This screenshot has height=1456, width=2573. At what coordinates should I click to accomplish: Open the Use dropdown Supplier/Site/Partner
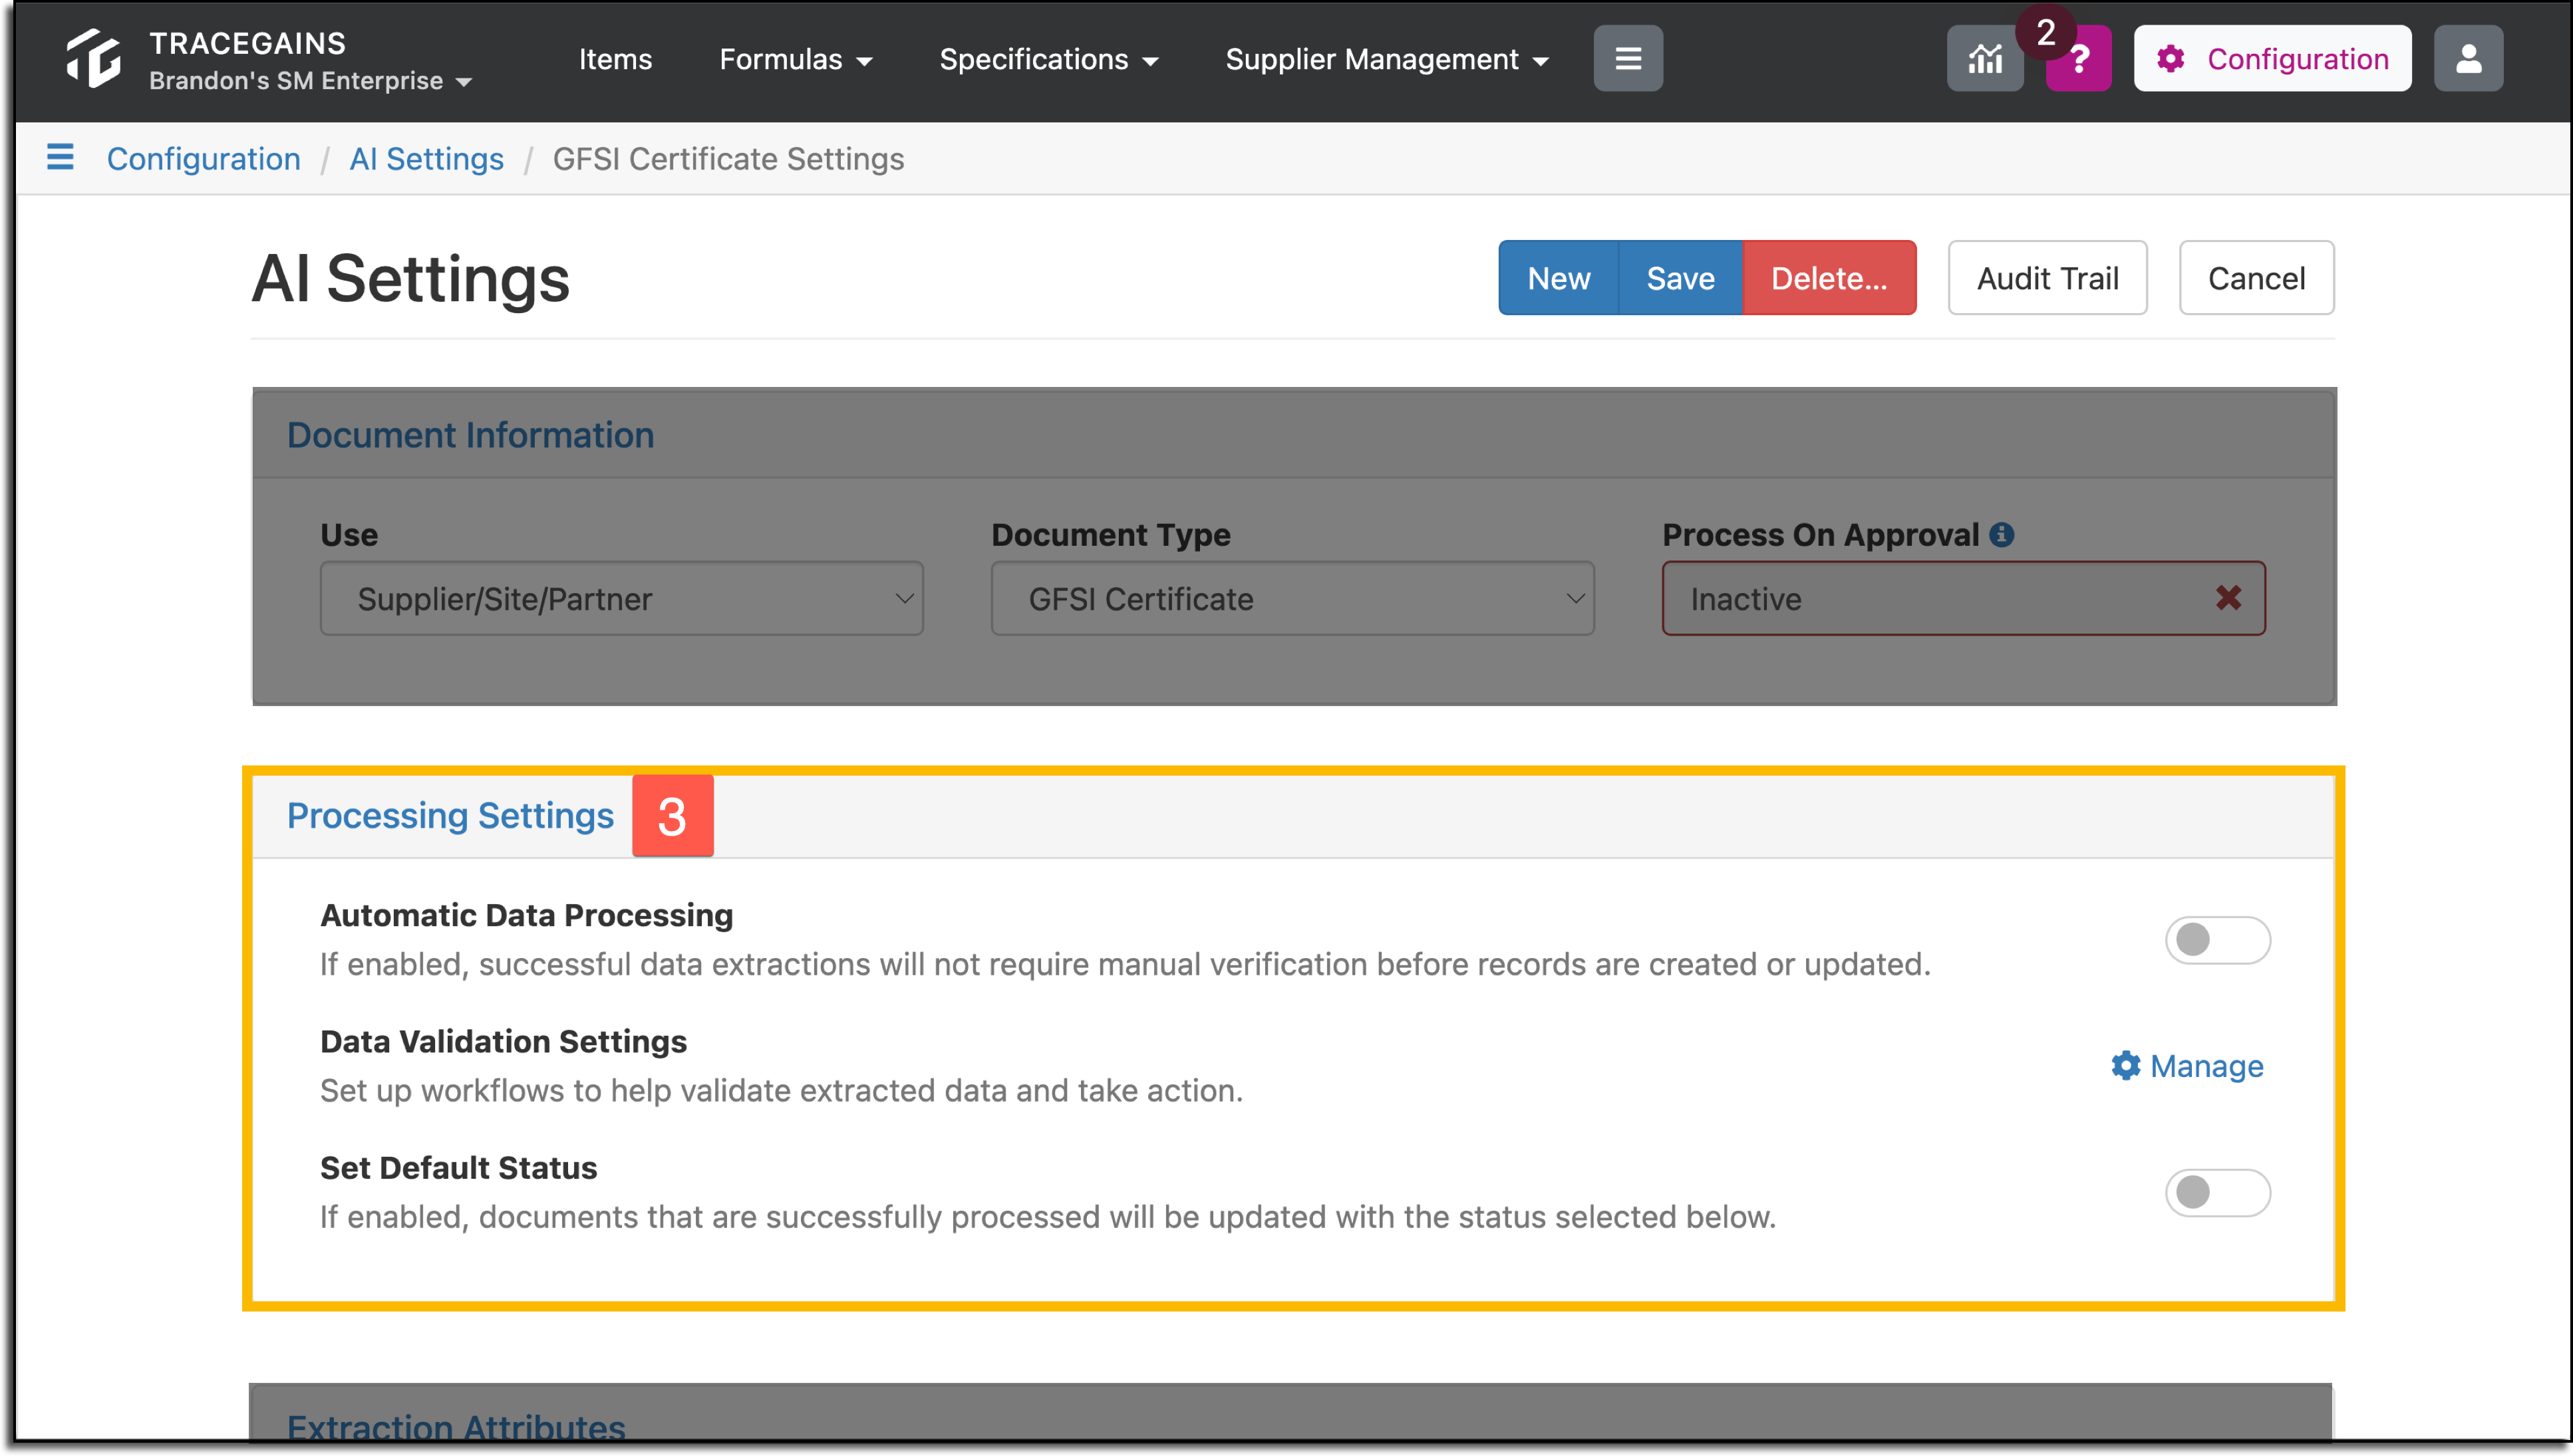[621, 598]
